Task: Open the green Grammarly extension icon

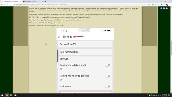Action: coord(153,5)
